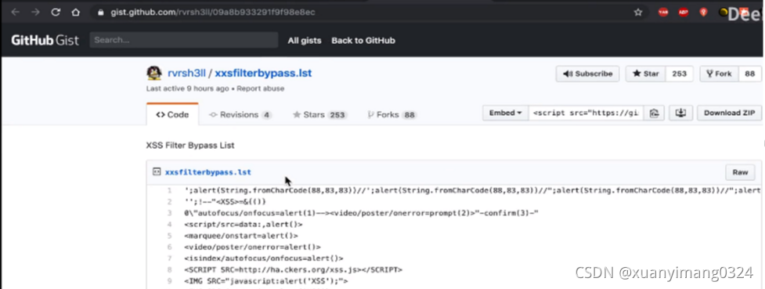Image resolution: width=765 pixels, height=289 pixels.
Task: Click line number 8
Action: click(169, 269)
